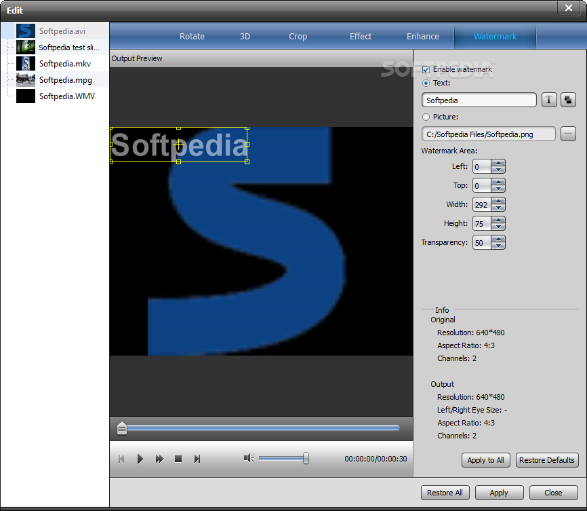Open the Watermark tab
Viewport: 587px width, 511px height.
tap(495, 37)
